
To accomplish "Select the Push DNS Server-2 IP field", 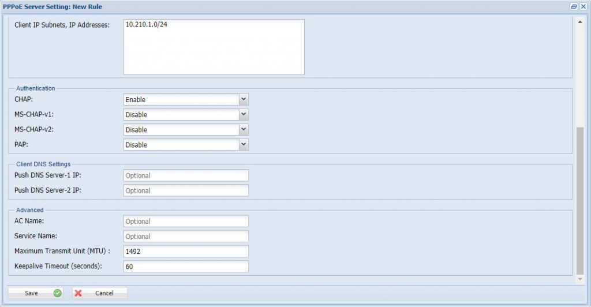I will pyautogui.click(x=186, y=190).
